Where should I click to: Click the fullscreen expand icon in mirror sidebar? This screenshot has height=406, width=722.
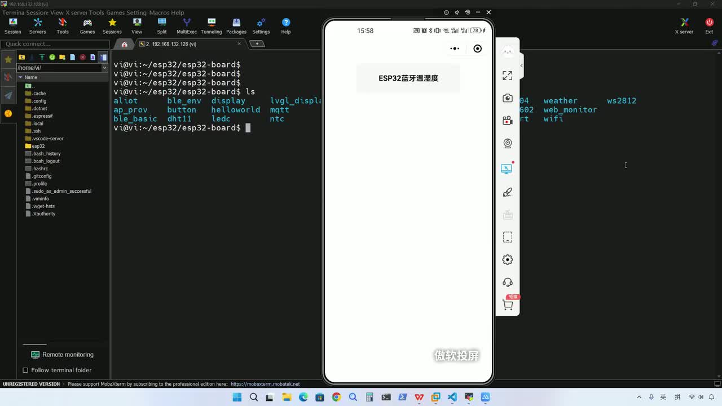click(x=508, y=76)
